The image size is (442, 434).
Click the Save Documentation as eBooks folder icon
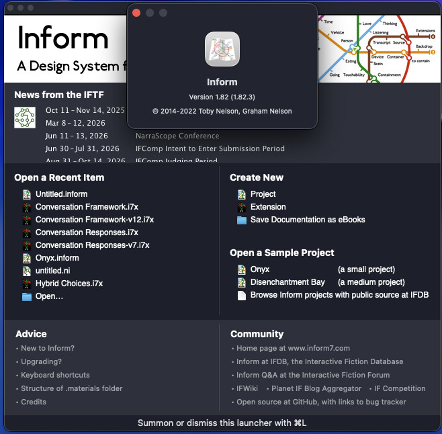coord(242,220)
